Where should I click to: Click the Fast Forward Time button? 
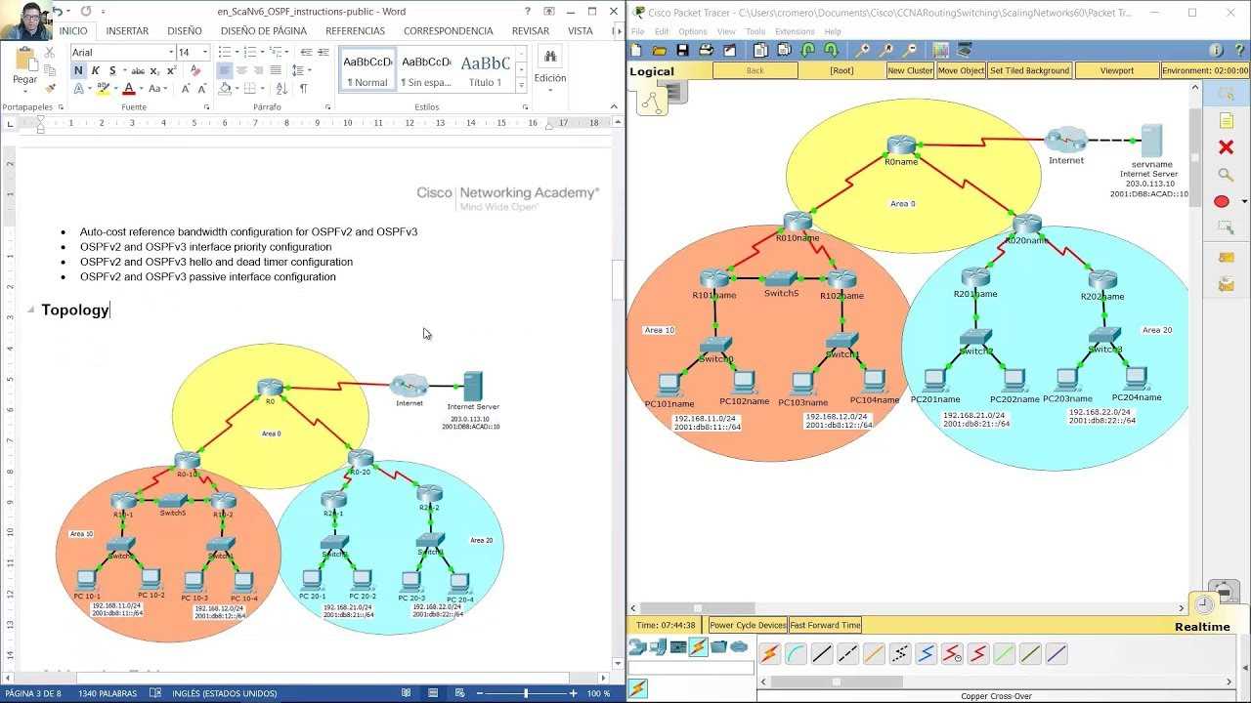pos(825,625)
